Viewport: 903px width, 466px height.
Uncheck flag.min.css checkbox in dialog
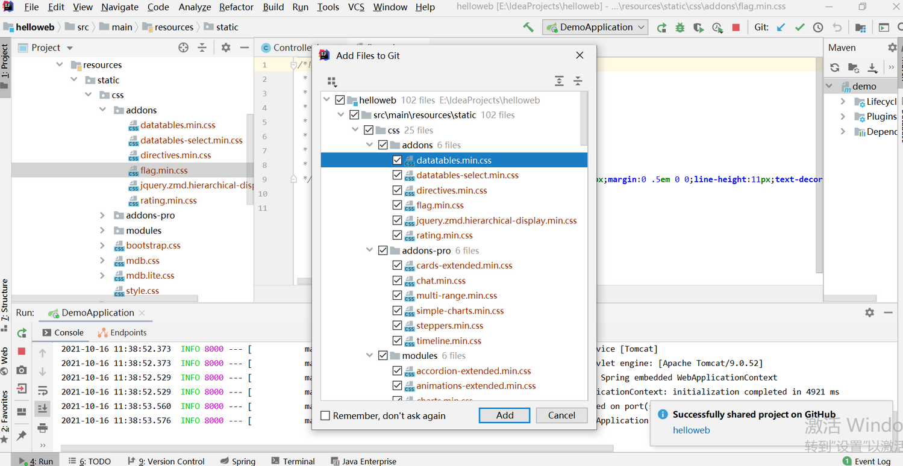pos(397,205)
